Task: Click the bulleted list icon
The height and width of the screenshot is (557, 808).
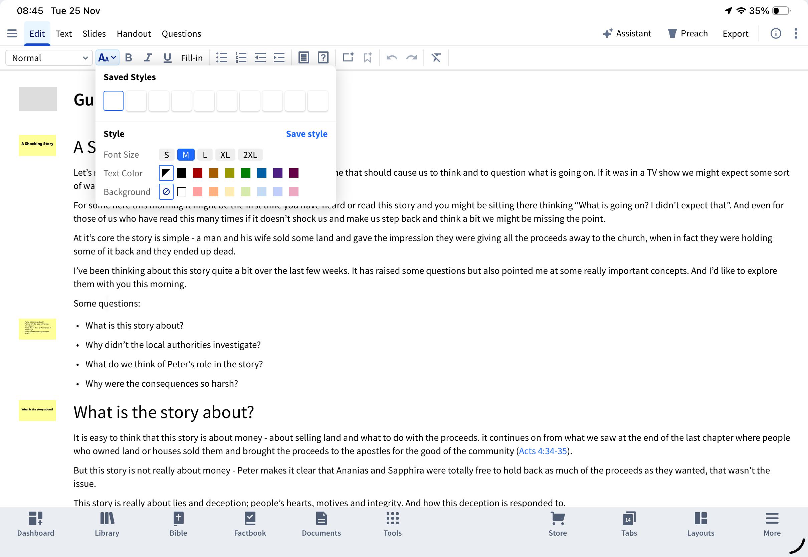Action: (222, 57)
